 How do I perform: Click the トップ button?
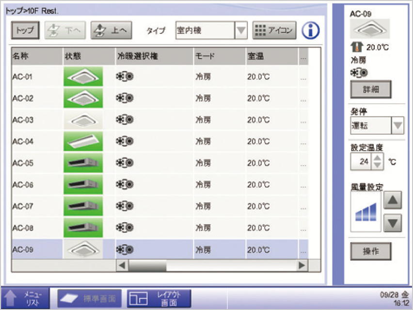coord(25,30)
